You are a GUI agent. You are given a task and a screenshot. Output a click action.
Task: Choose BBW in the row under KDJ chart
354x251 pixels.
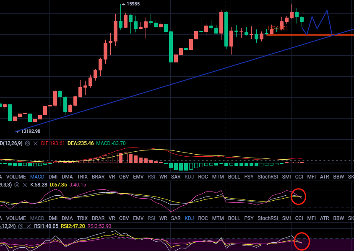(x=338, y=218)
